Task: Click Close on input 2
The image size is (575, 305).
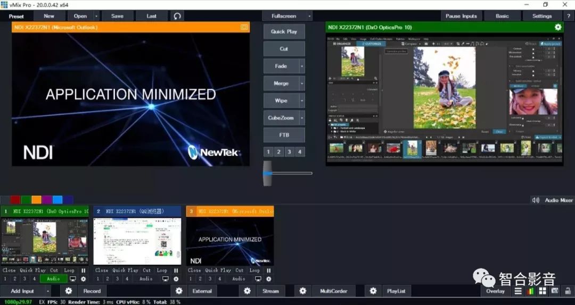Action: coord(102,270)
